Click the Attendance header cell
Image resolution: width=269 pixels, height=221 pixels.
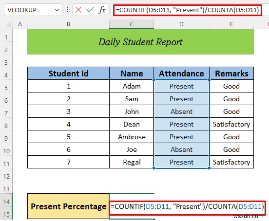(181, 74)
